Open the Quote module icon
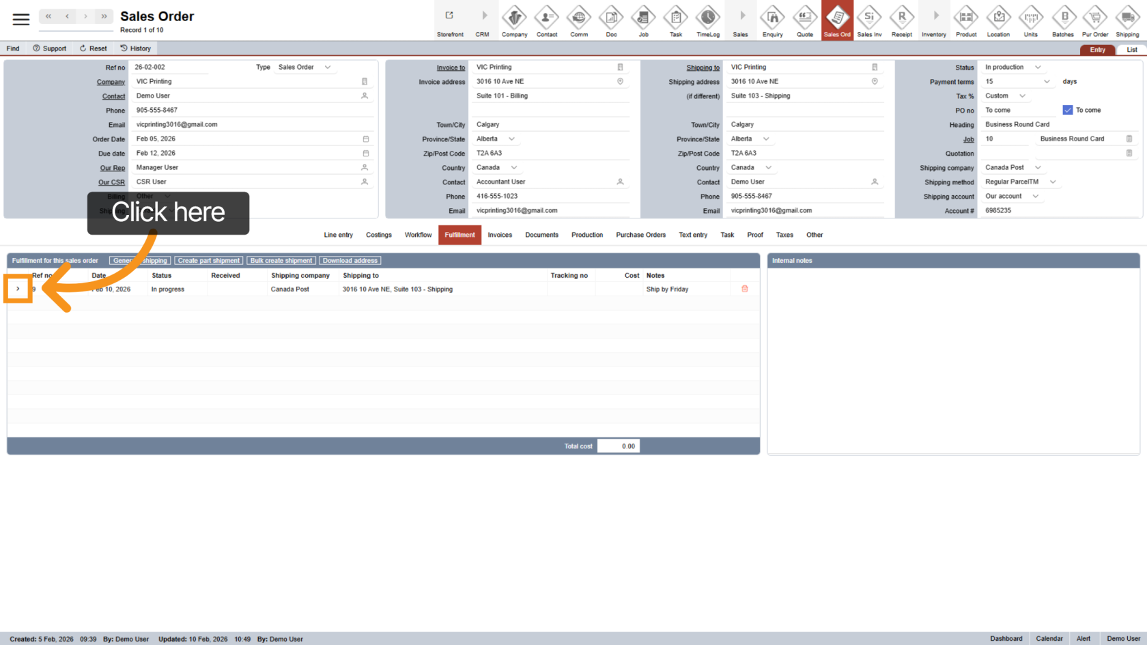This screenshot has height=645, width=1147. tap(805, 21)
